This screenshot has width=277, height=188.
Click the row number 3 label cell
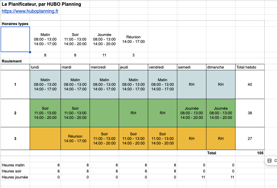click(15, 138)
